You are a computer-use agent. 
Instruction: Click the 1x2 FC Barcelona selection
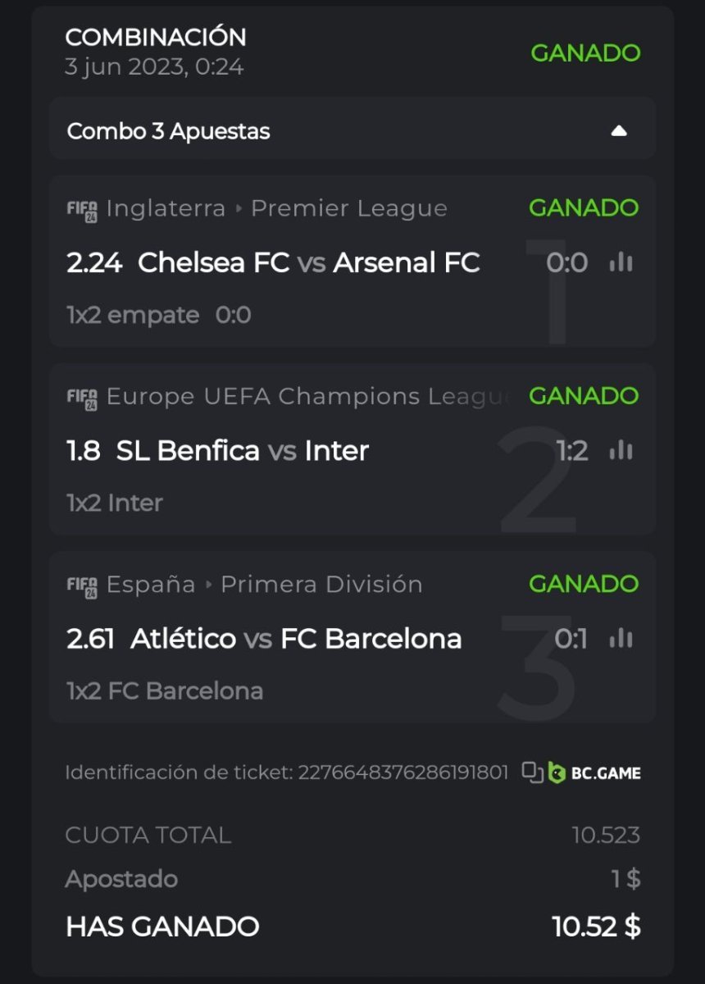tap(165, 690)
